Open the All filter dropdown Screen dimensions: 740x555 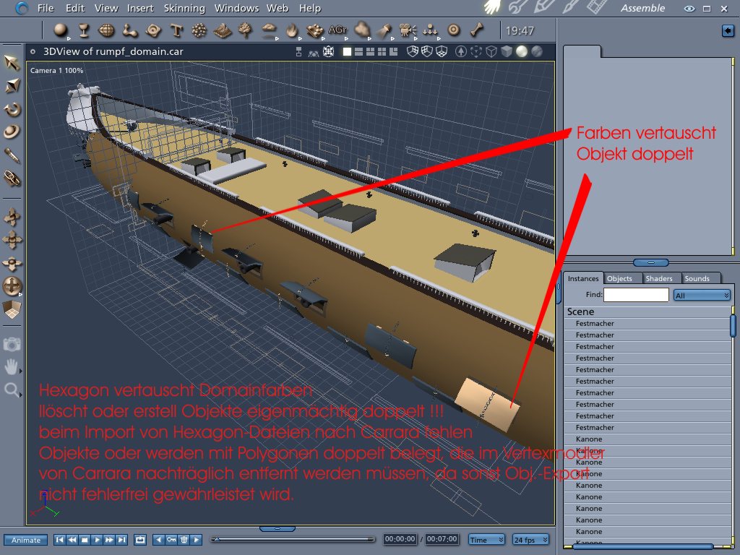click(702, 295)
